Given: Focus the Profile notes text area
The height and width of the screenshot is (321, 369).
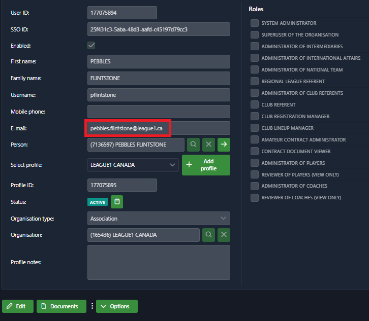Looking at the screenshot, I should (159, 262).
